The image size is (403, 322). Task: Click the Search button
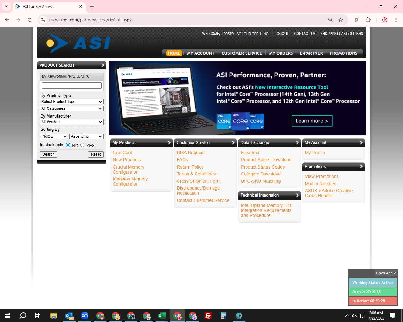[48, 154]
